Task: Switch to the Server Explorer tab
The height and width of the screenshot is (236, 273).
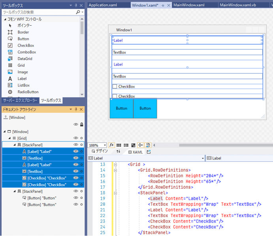Action: pyautogui.click(x=20, y=101)
